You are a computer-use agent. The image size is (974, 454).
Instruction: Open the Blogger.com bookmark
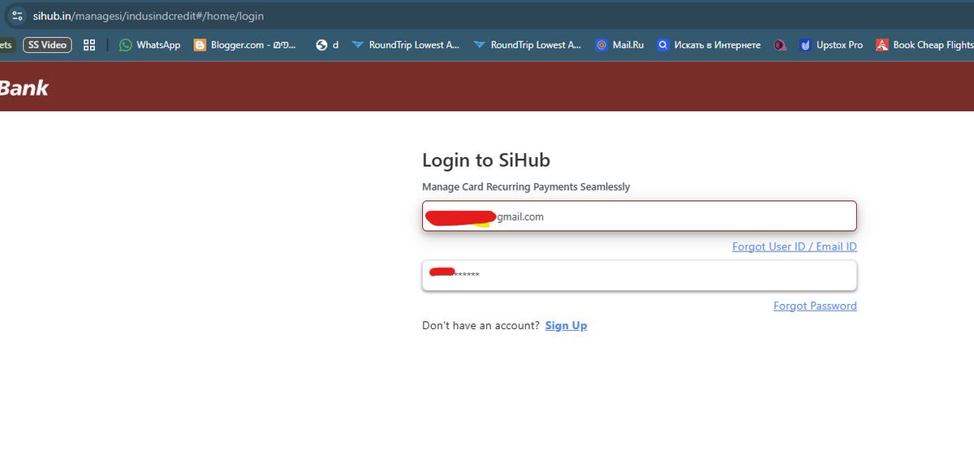tap(245, 45)
